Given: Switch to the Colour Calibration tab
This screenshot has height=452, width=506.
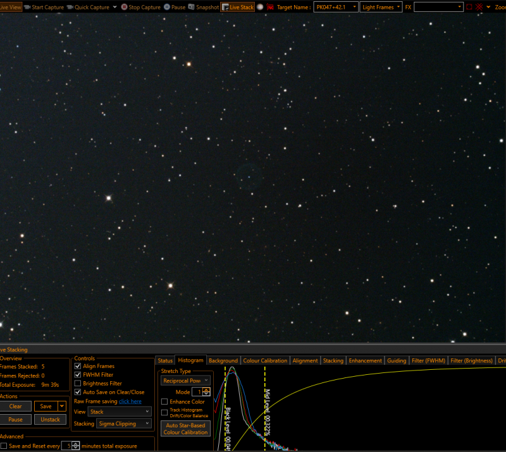Looking at the screenshot, I should tap(265, 360).
